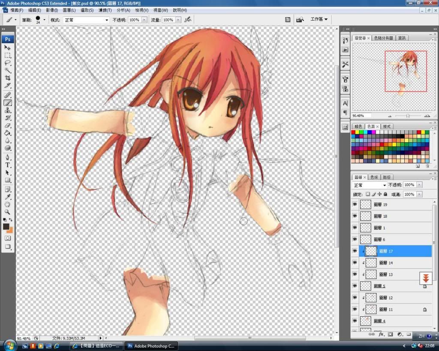Open layer 填滿 fill slider arrow
The width and height of the screenshot is (439, 351).
[x=419, y=194]
